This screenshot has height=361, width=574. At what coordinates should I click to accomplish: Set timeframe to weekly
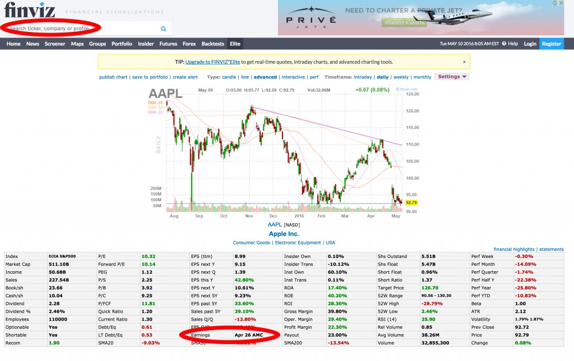[x=401, y=77]
